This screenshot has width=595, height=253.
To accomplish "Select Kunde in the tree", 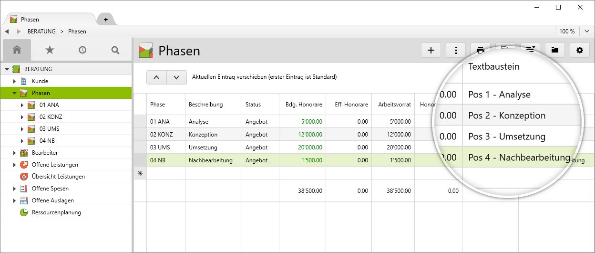I will click(40, 81).
